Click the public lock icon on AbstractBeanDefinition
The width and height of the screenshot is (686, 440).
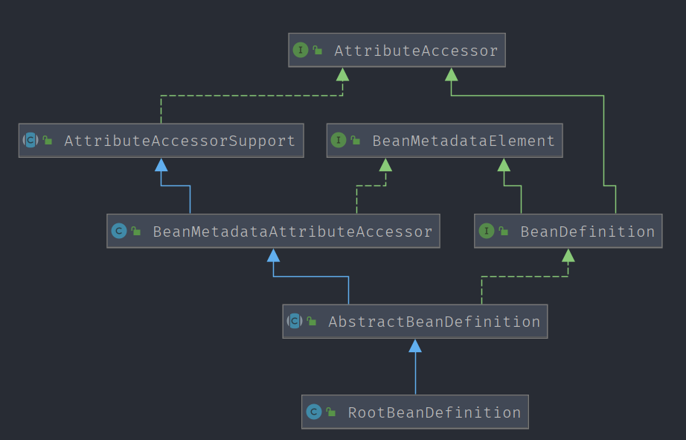pyautogui.click(x=312, y=322)
